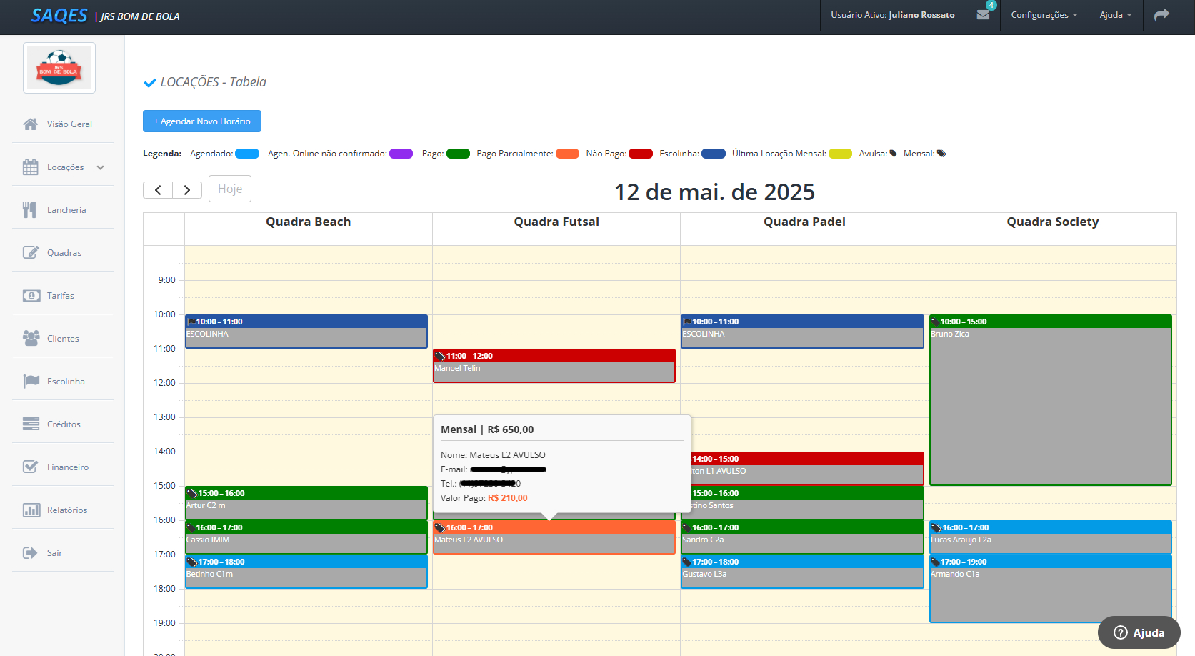Click the orange Pago Parcialmente legend swatch
This screenshot has width=1195, height=656.
[x=567, y=154]
